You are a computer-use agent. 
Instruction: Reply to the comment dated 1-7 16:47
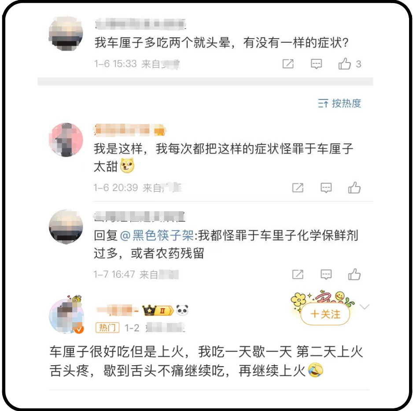coord(326,274)
